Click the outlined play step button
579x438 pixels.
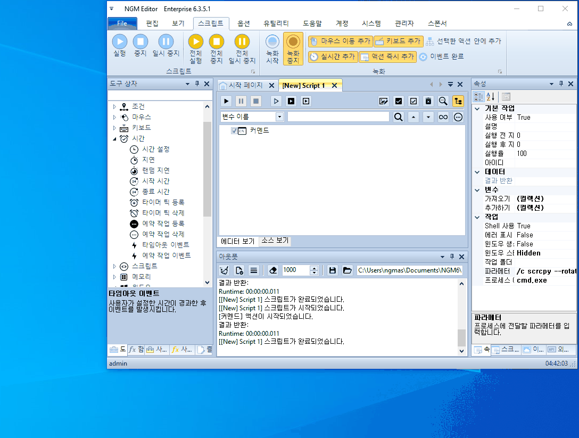(276, 101)
